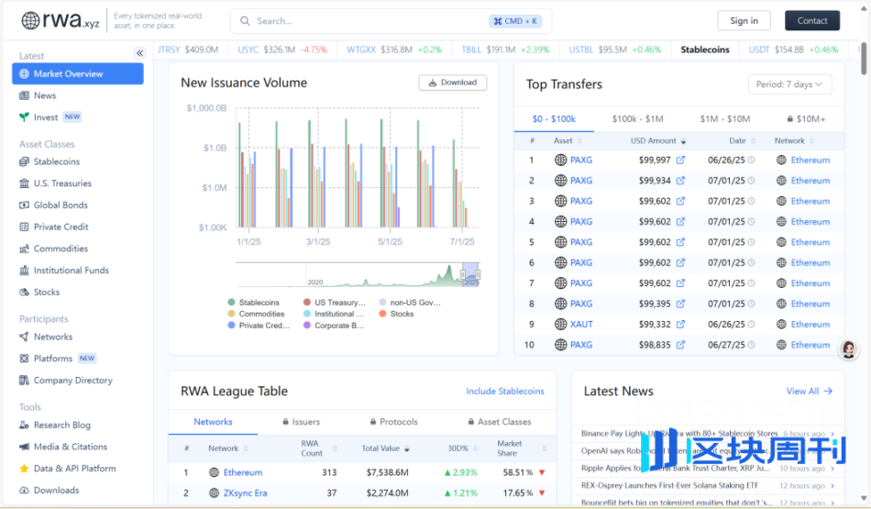
Task: Click the left handle of chart range slider
Action: pos(462,274)
